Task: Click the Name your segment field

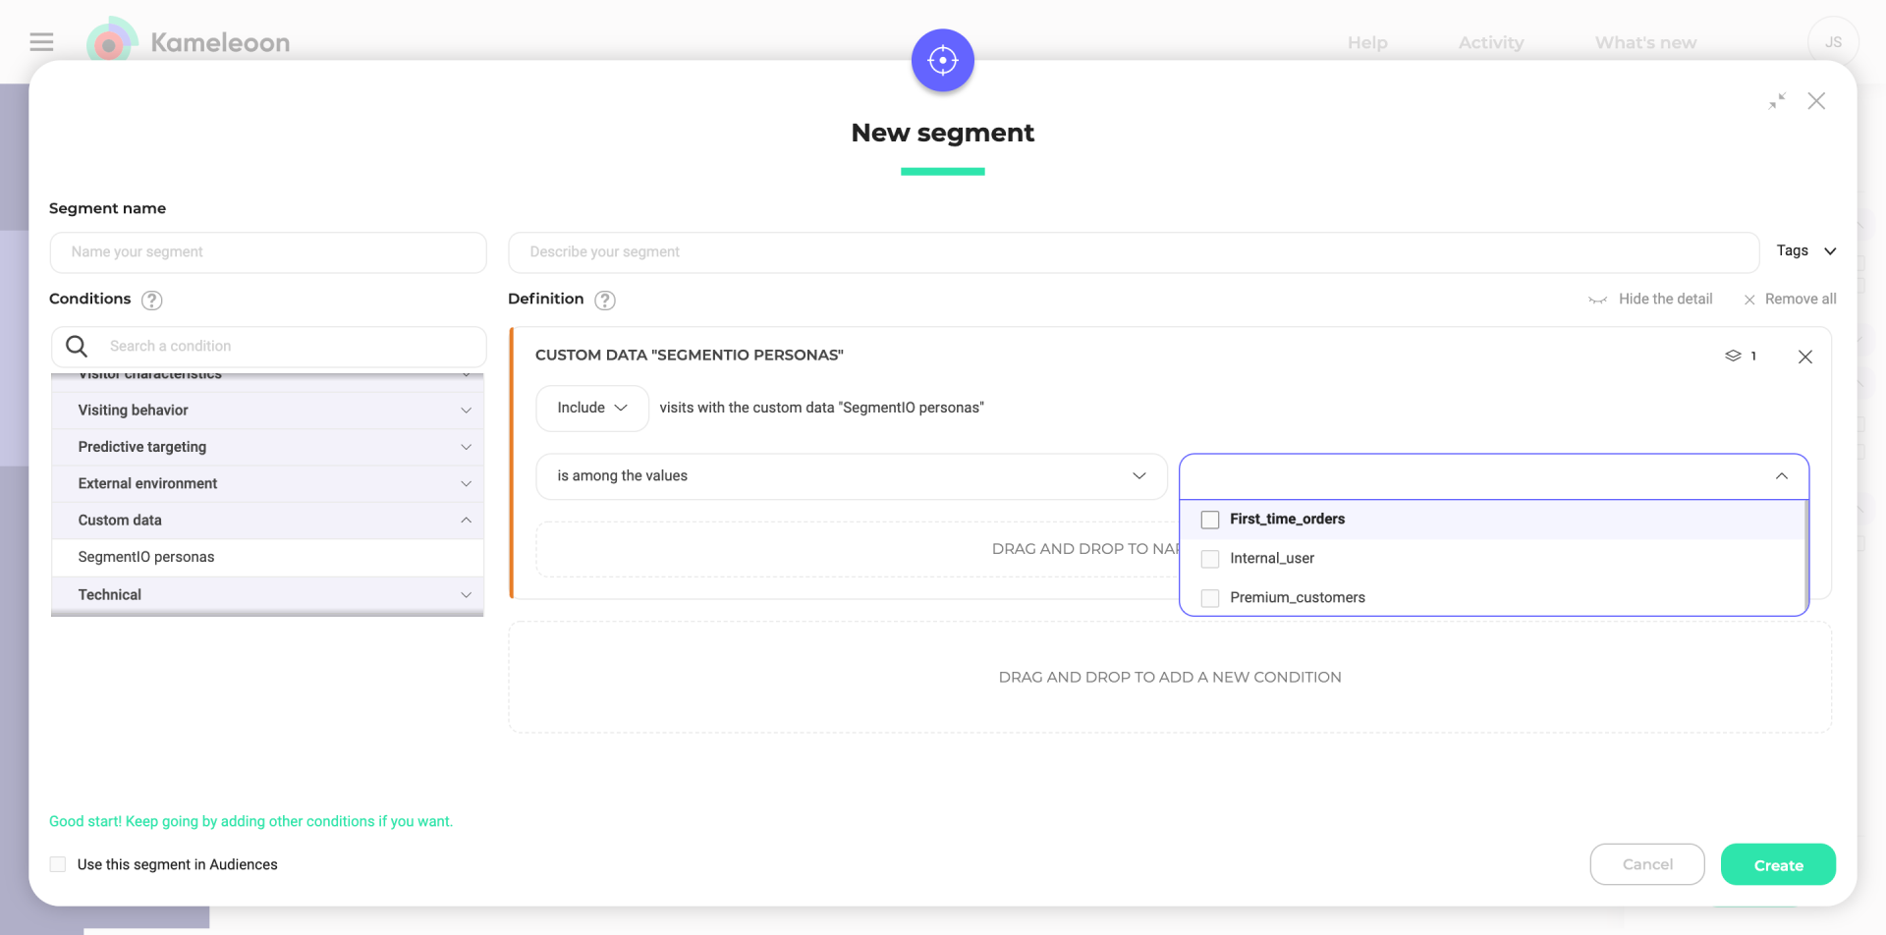Action: [x=268, y=252]
